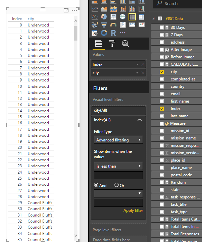202x242 pixels.
Task: Select the pie chart visualization icon
Action: tap(104, 16)
